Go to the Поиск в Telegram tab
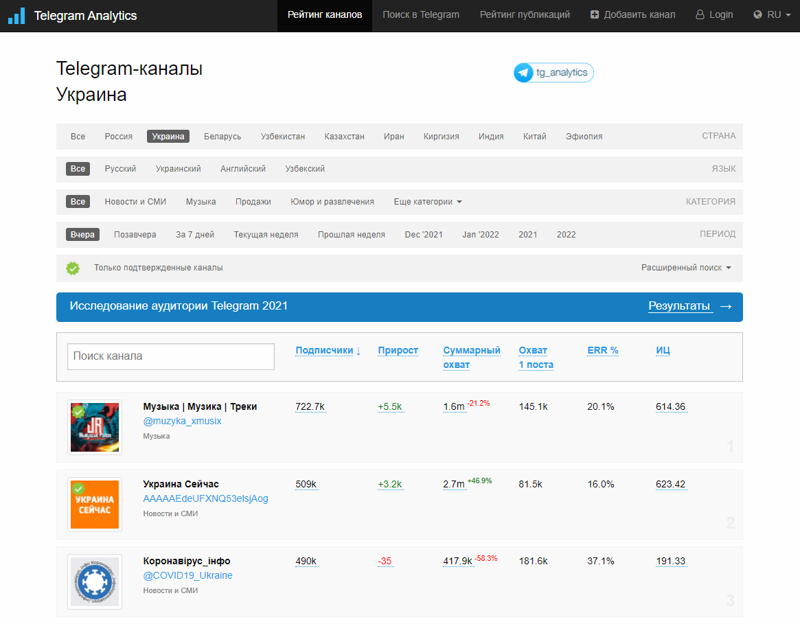800x624 pixels. click(421, 14)
